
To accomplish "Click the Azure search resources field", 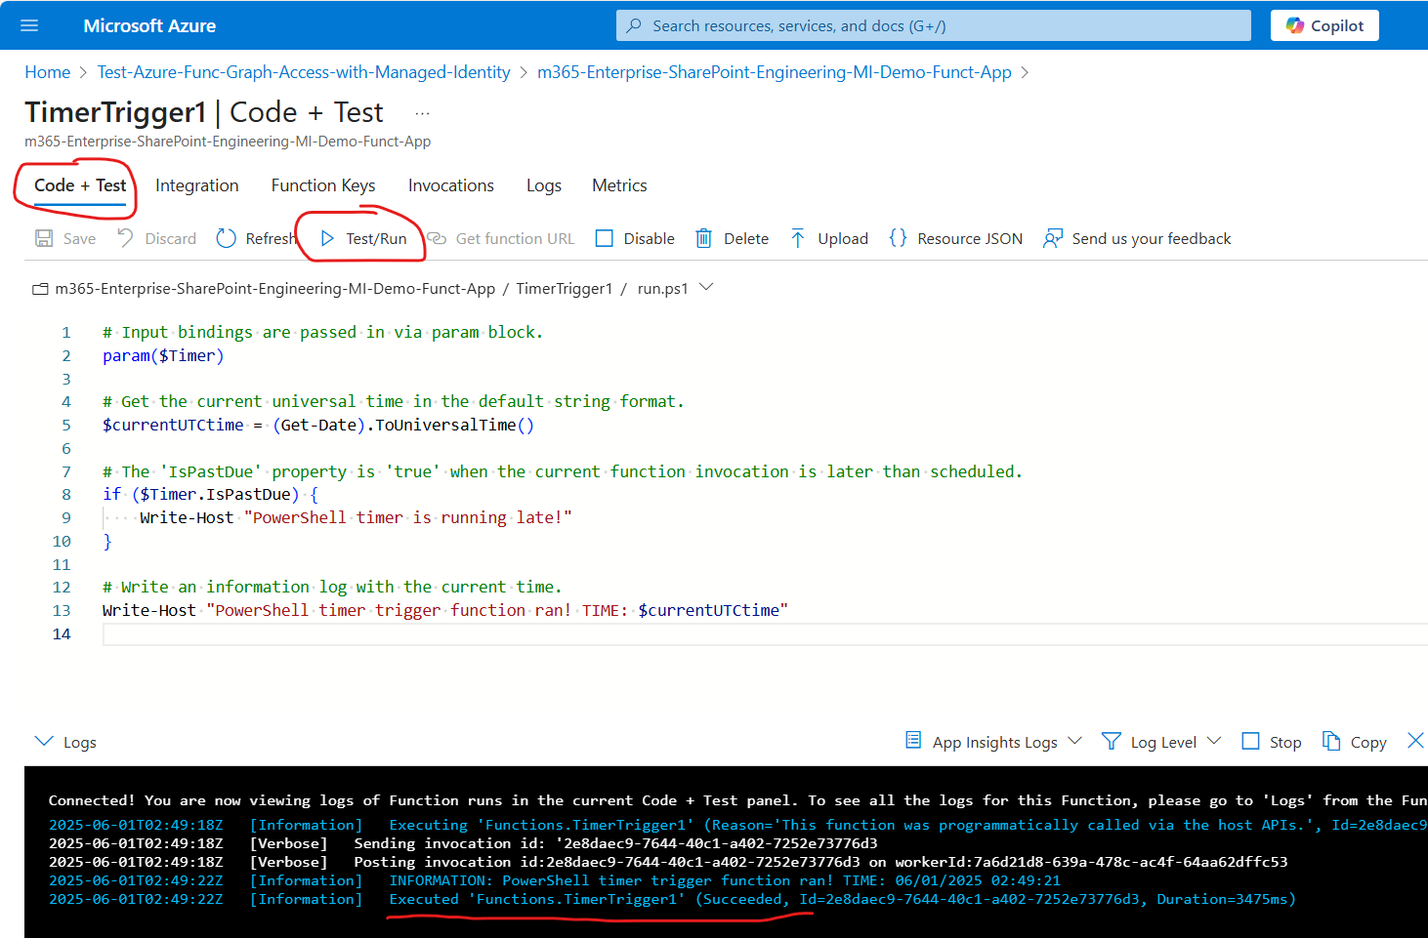I will (x=933, y=25).
